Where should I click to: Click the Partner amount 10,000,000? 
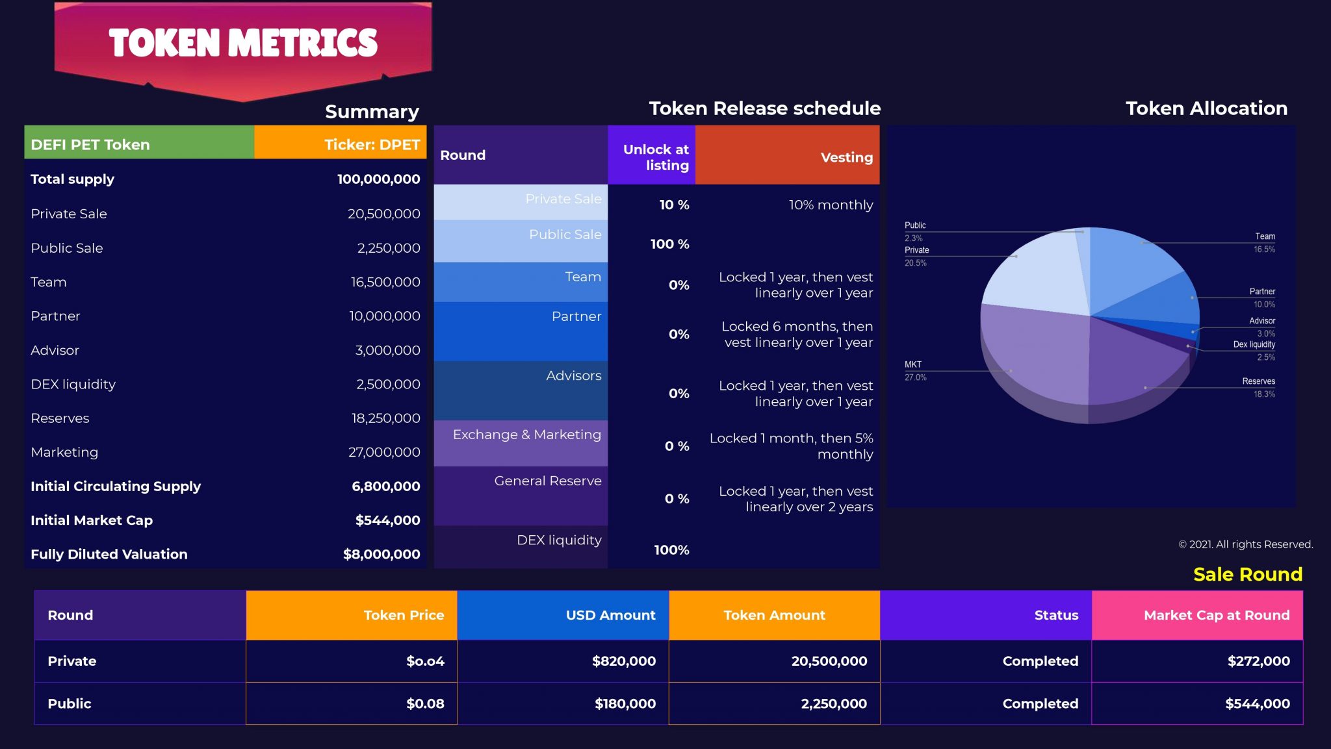pyautogui.click(x=384, y=316)
